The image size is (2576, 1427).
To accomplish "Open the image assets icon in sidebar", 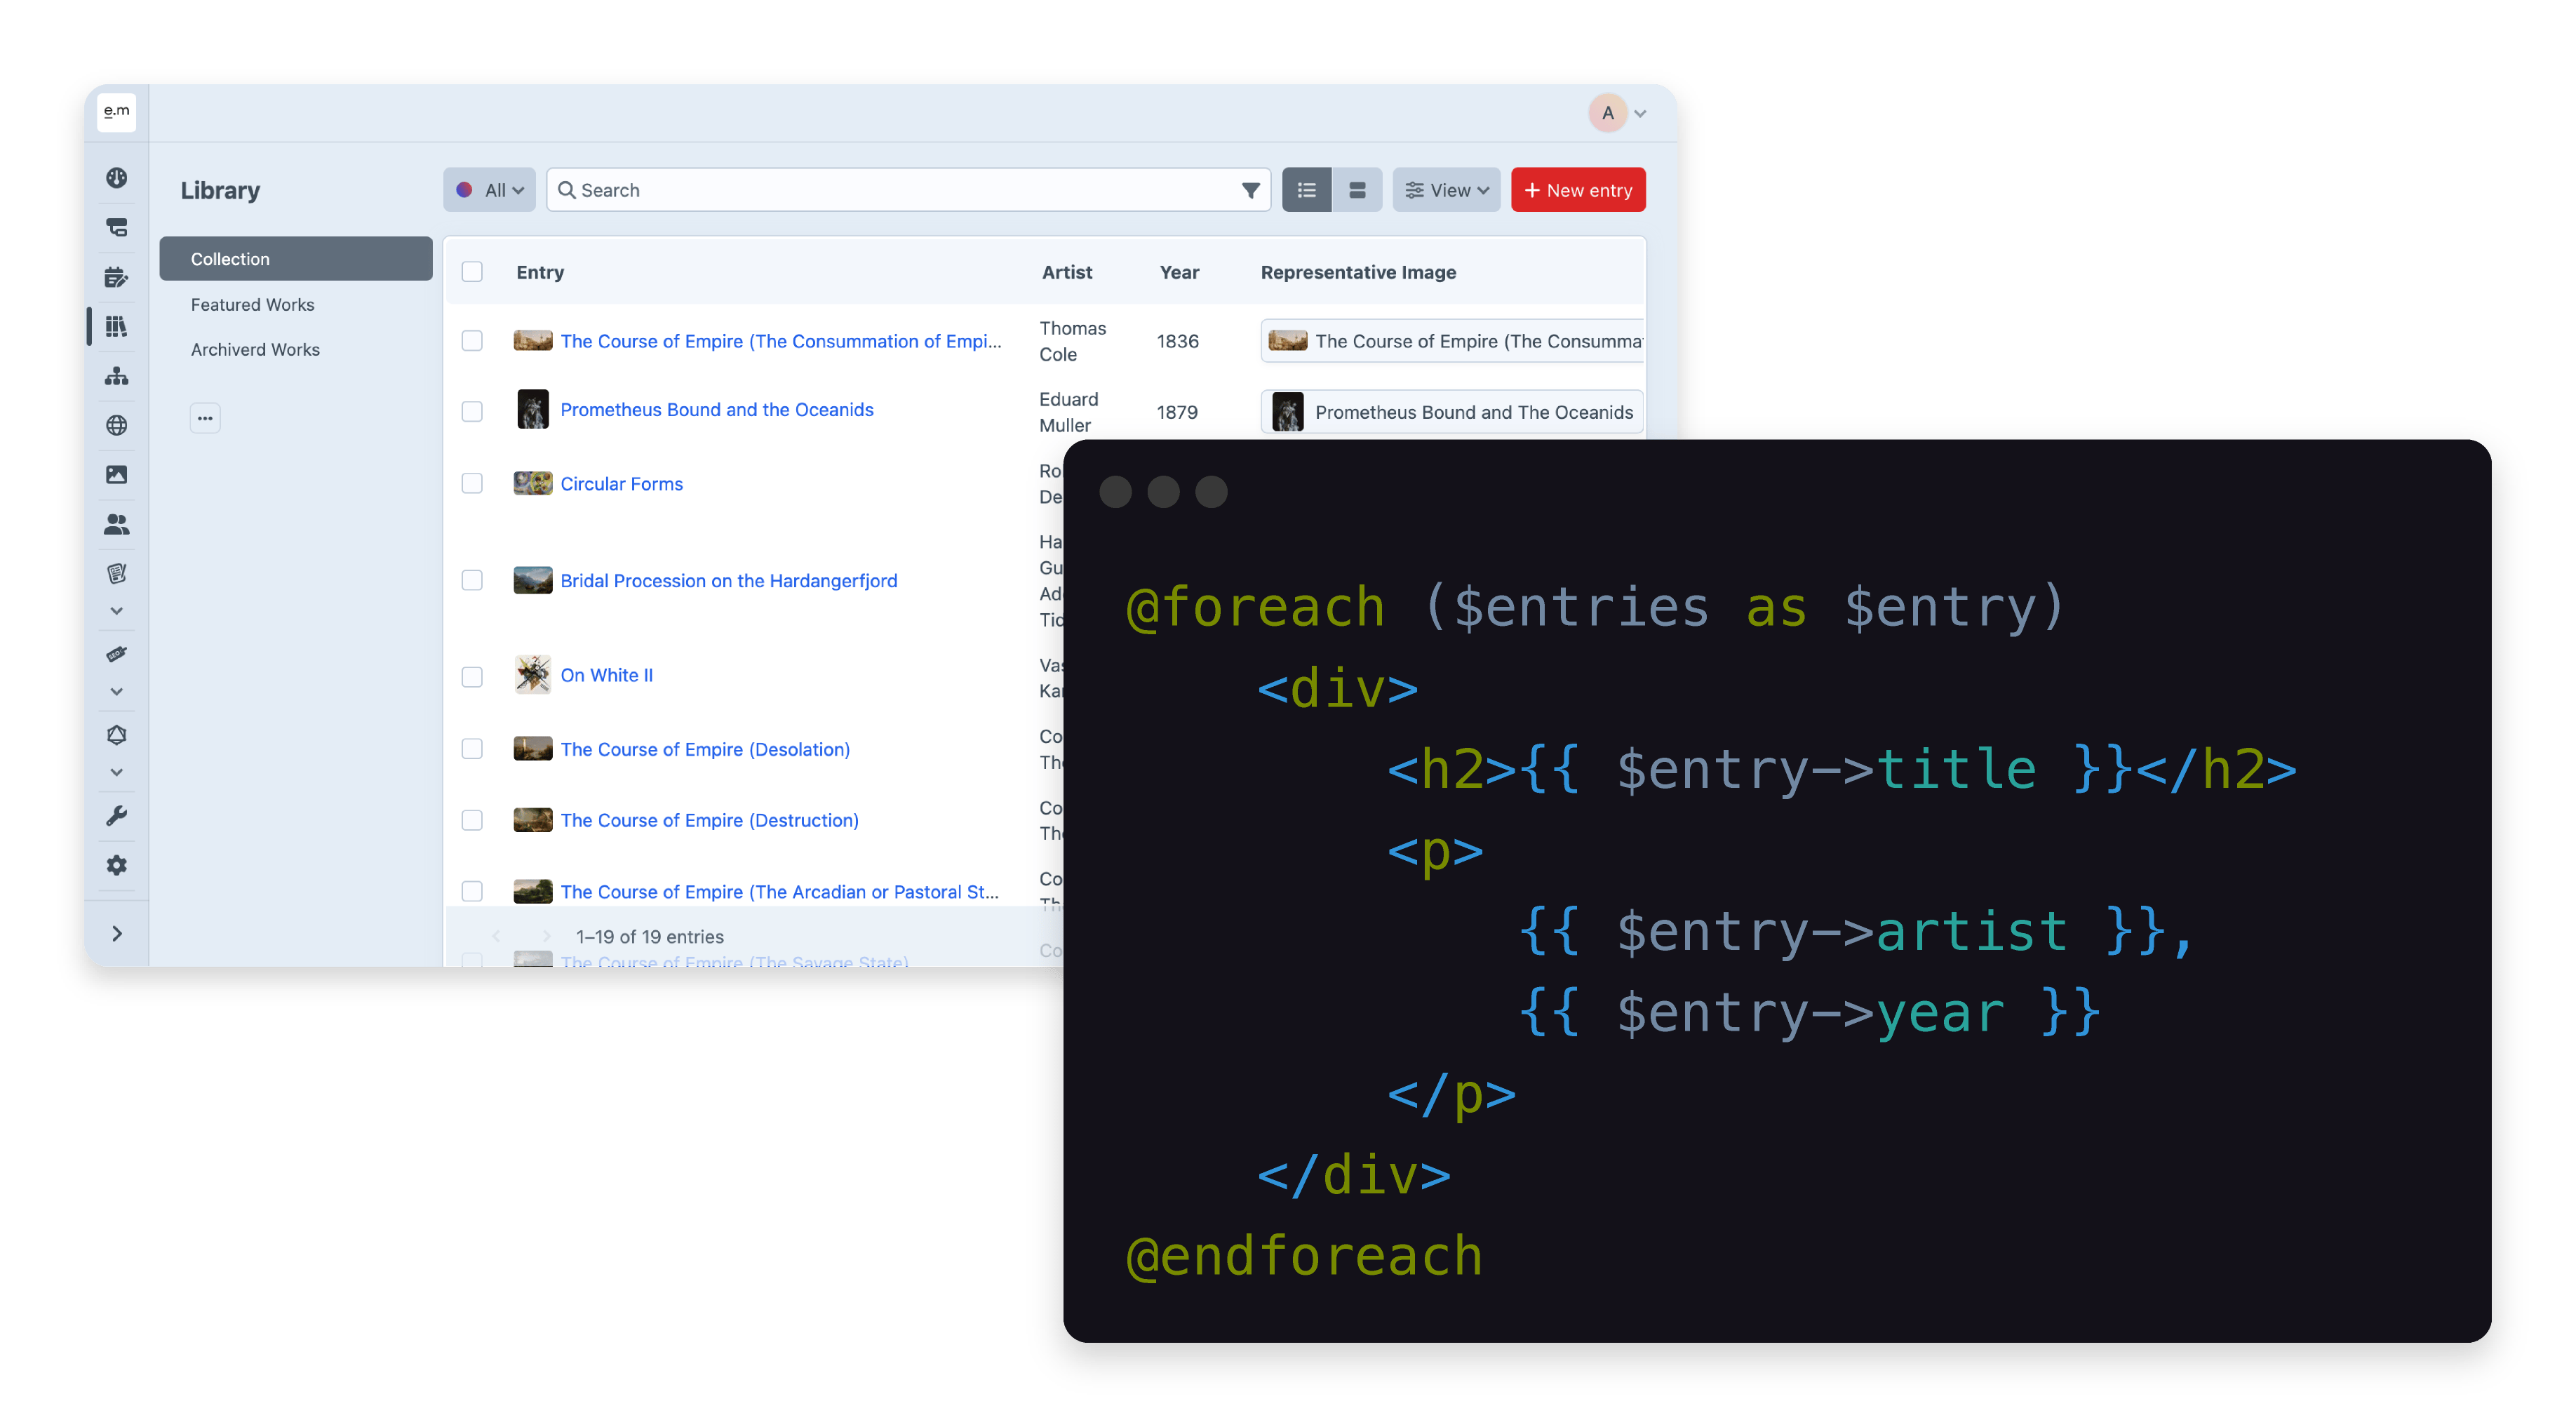I will pos(116,475).
